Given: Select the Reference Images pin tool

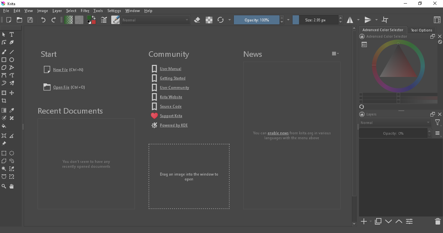Looking at the screenshot, I should 4,143.
